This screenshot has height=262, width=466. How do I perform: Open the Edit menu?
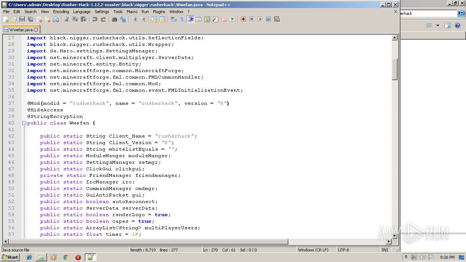(17, 12)
